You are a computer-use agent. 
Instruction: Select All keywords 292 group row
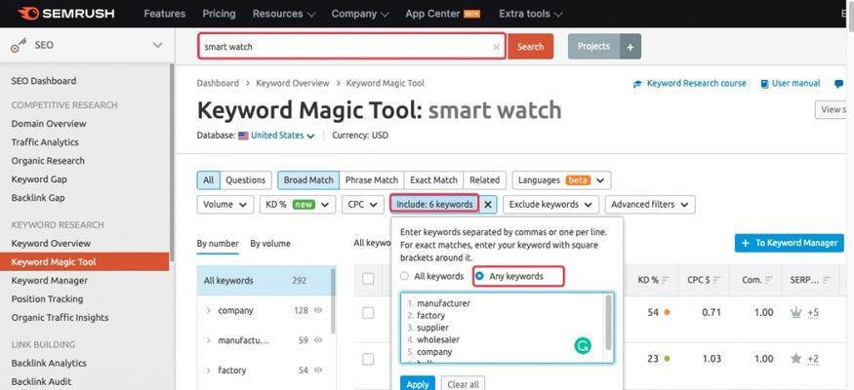pyautogui.click(x=264, y=281)
